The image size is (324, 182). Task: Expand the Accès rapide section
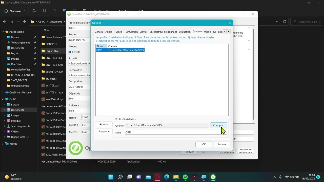tap(3, 32)
